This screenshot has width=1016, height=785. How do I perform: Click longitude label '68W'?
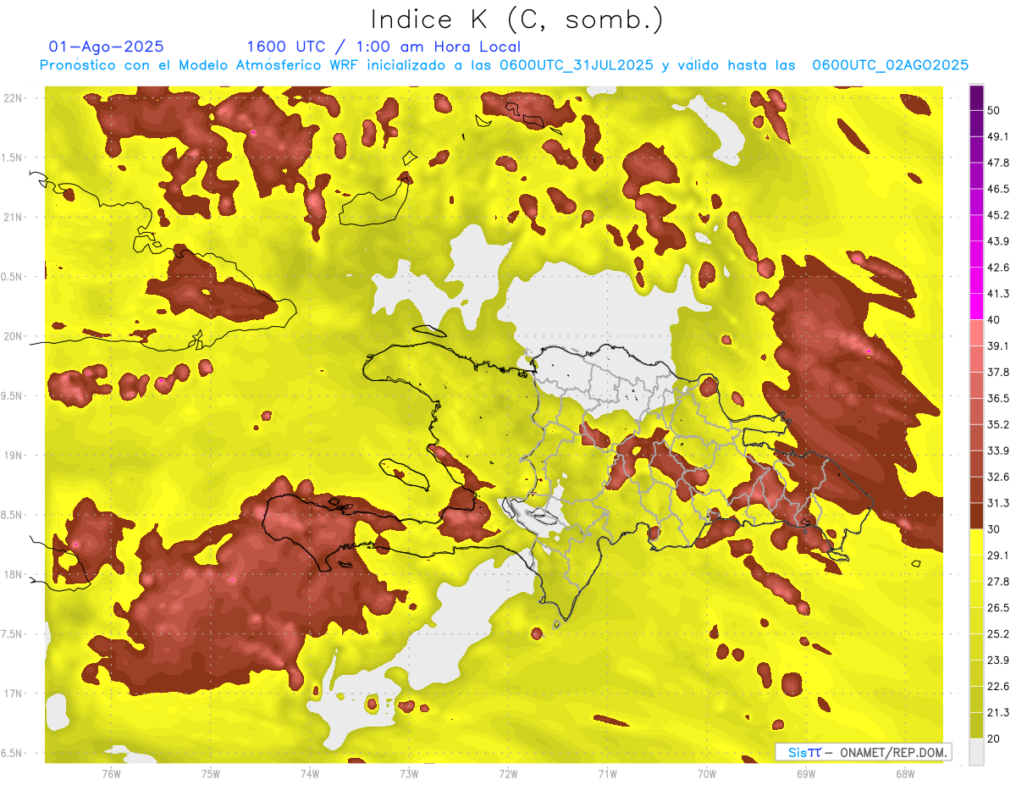[904, 772]
